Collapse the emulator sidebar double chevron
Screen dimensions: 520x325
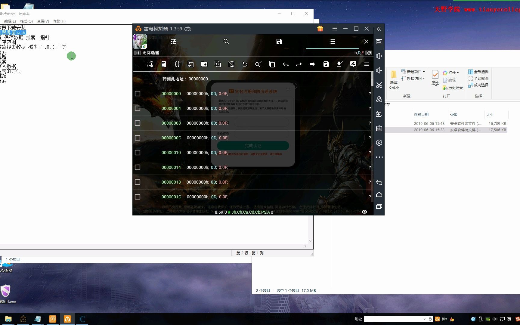pos(379,29)
